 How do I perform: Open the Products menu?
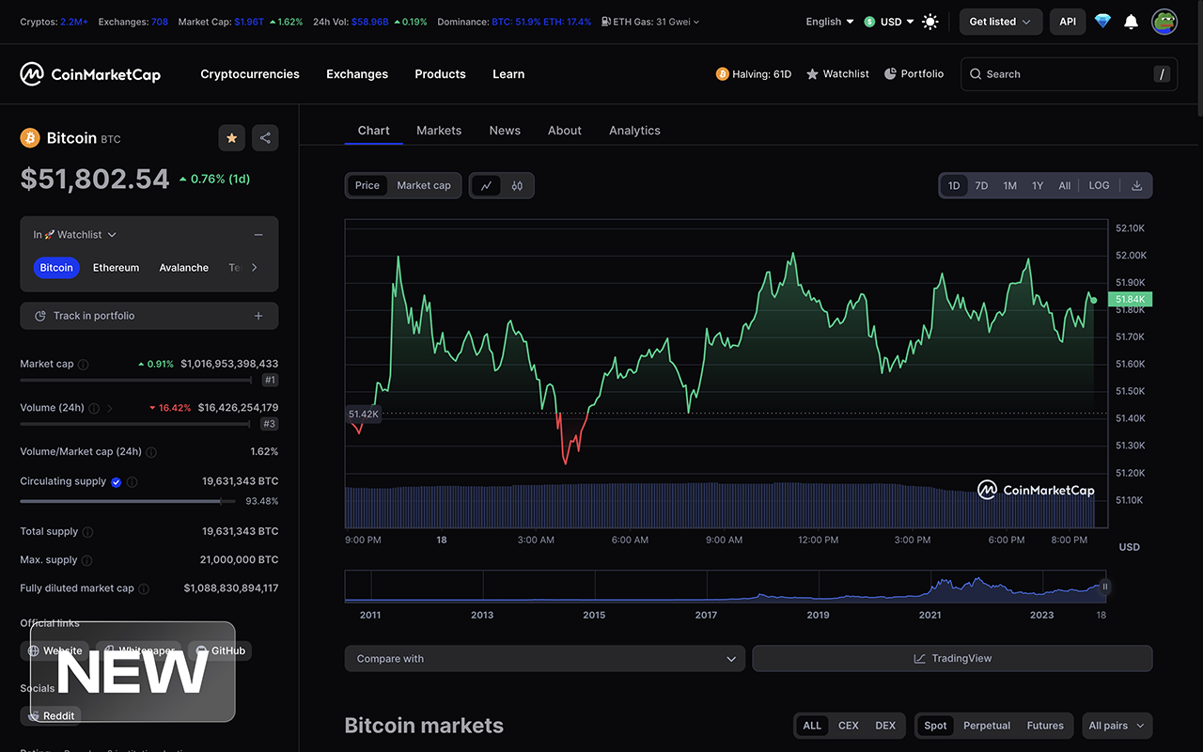click(x=440, y=74)
